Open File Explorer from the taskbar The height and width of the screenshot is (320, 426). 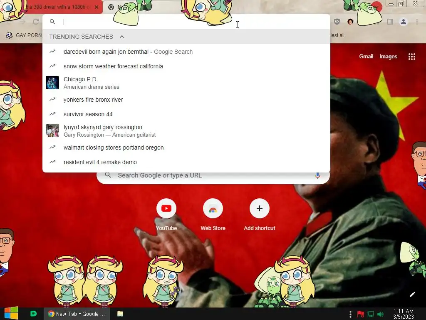[120, 314]
